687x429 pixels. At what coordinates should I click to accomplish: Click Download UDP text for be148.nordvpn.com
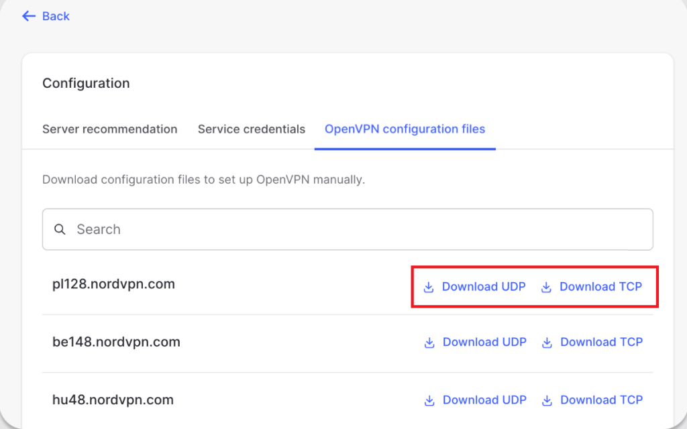click(484, 342)
